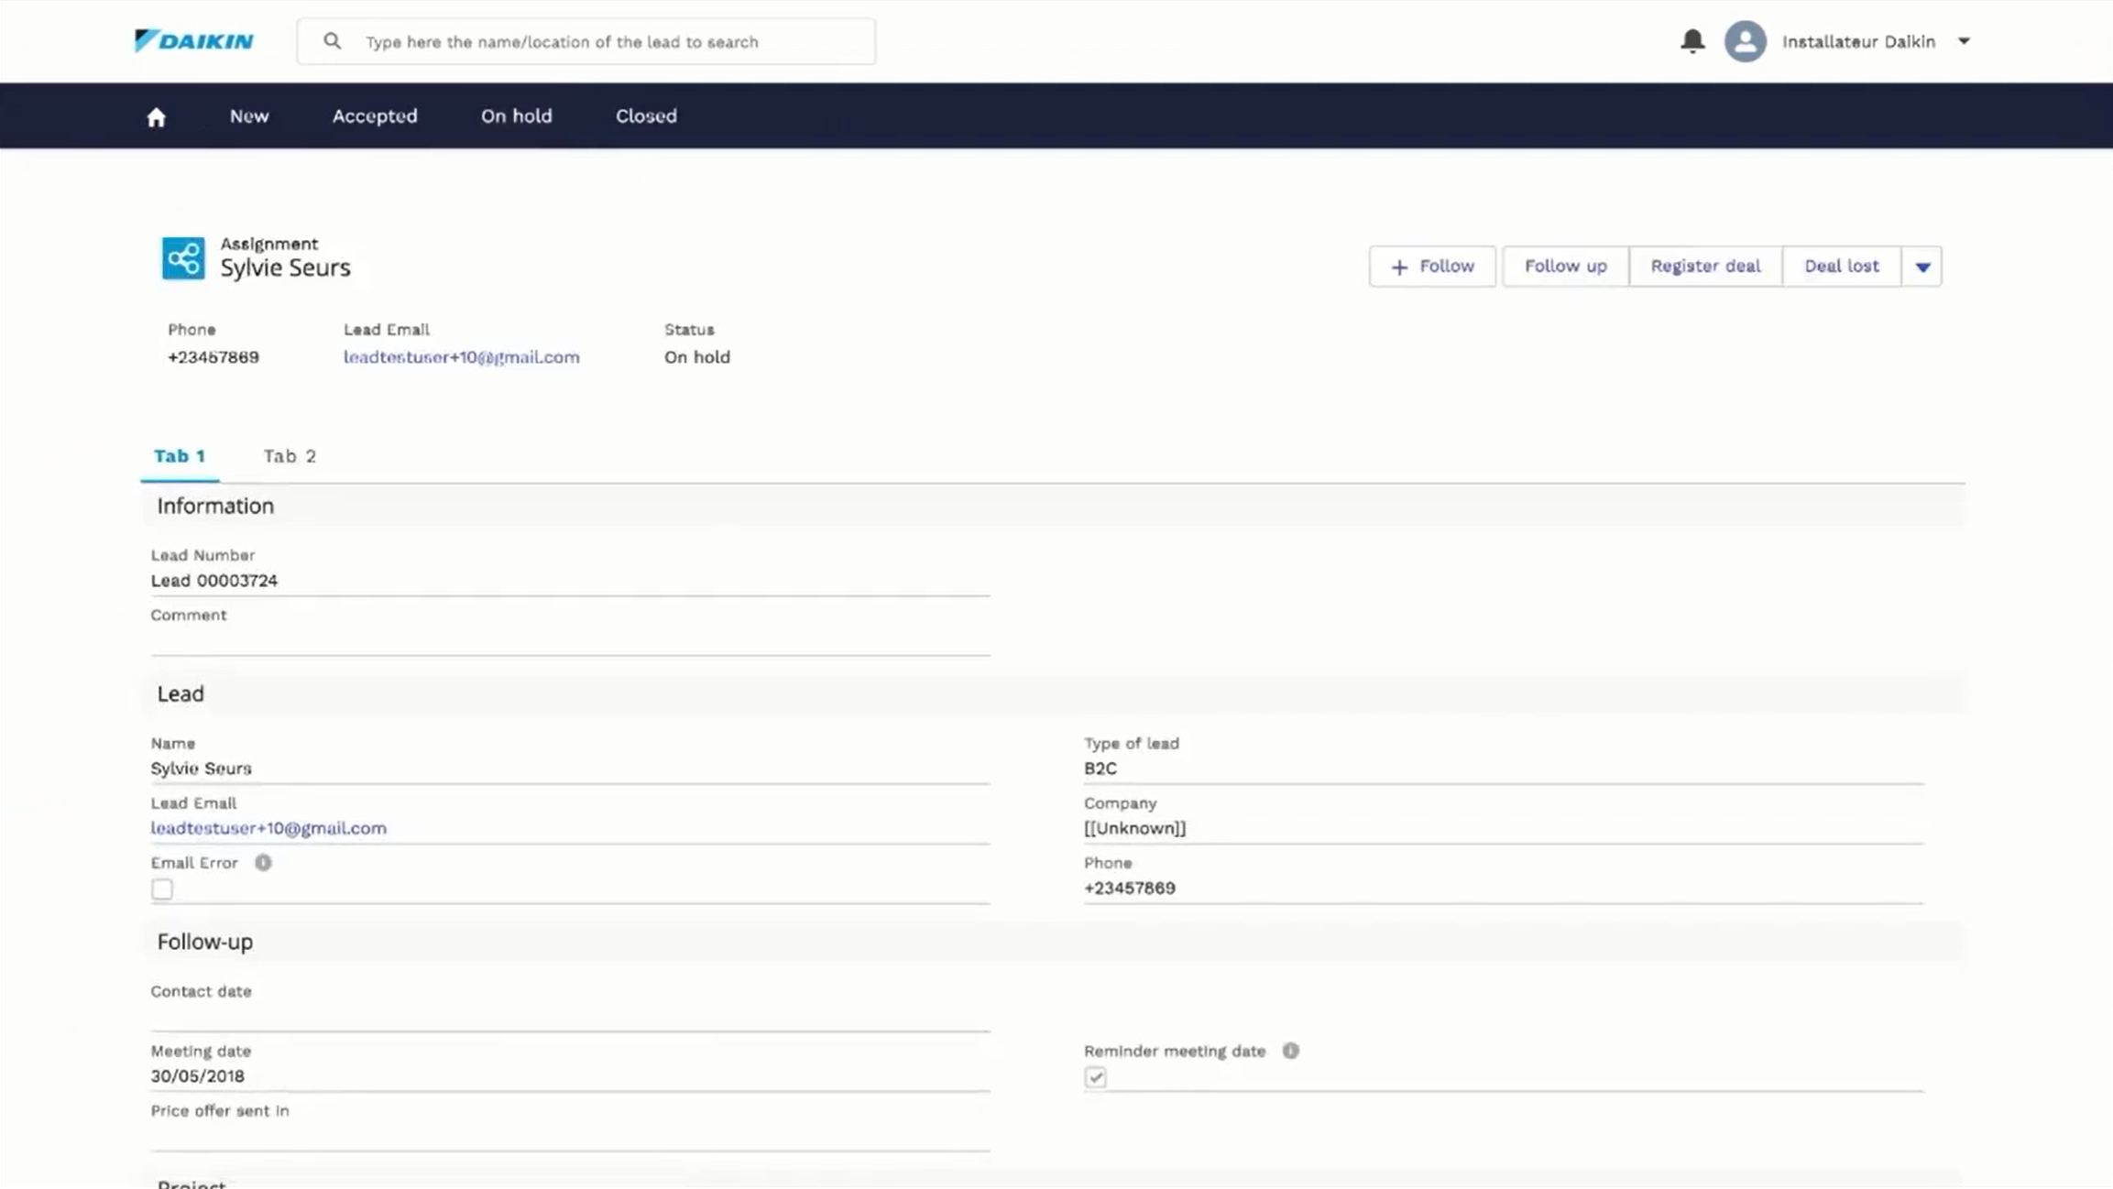Toggle the Reminder meeting date checkbox
Image resolution: width=2113 pixels, height=1189 pixels.
click(1095, 1077)
